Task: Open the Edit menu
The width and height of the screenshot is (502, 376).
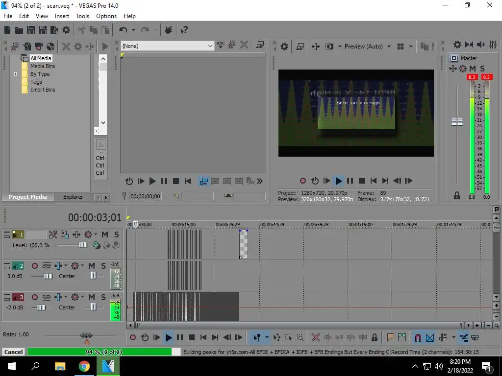Action: click(24, 16)
